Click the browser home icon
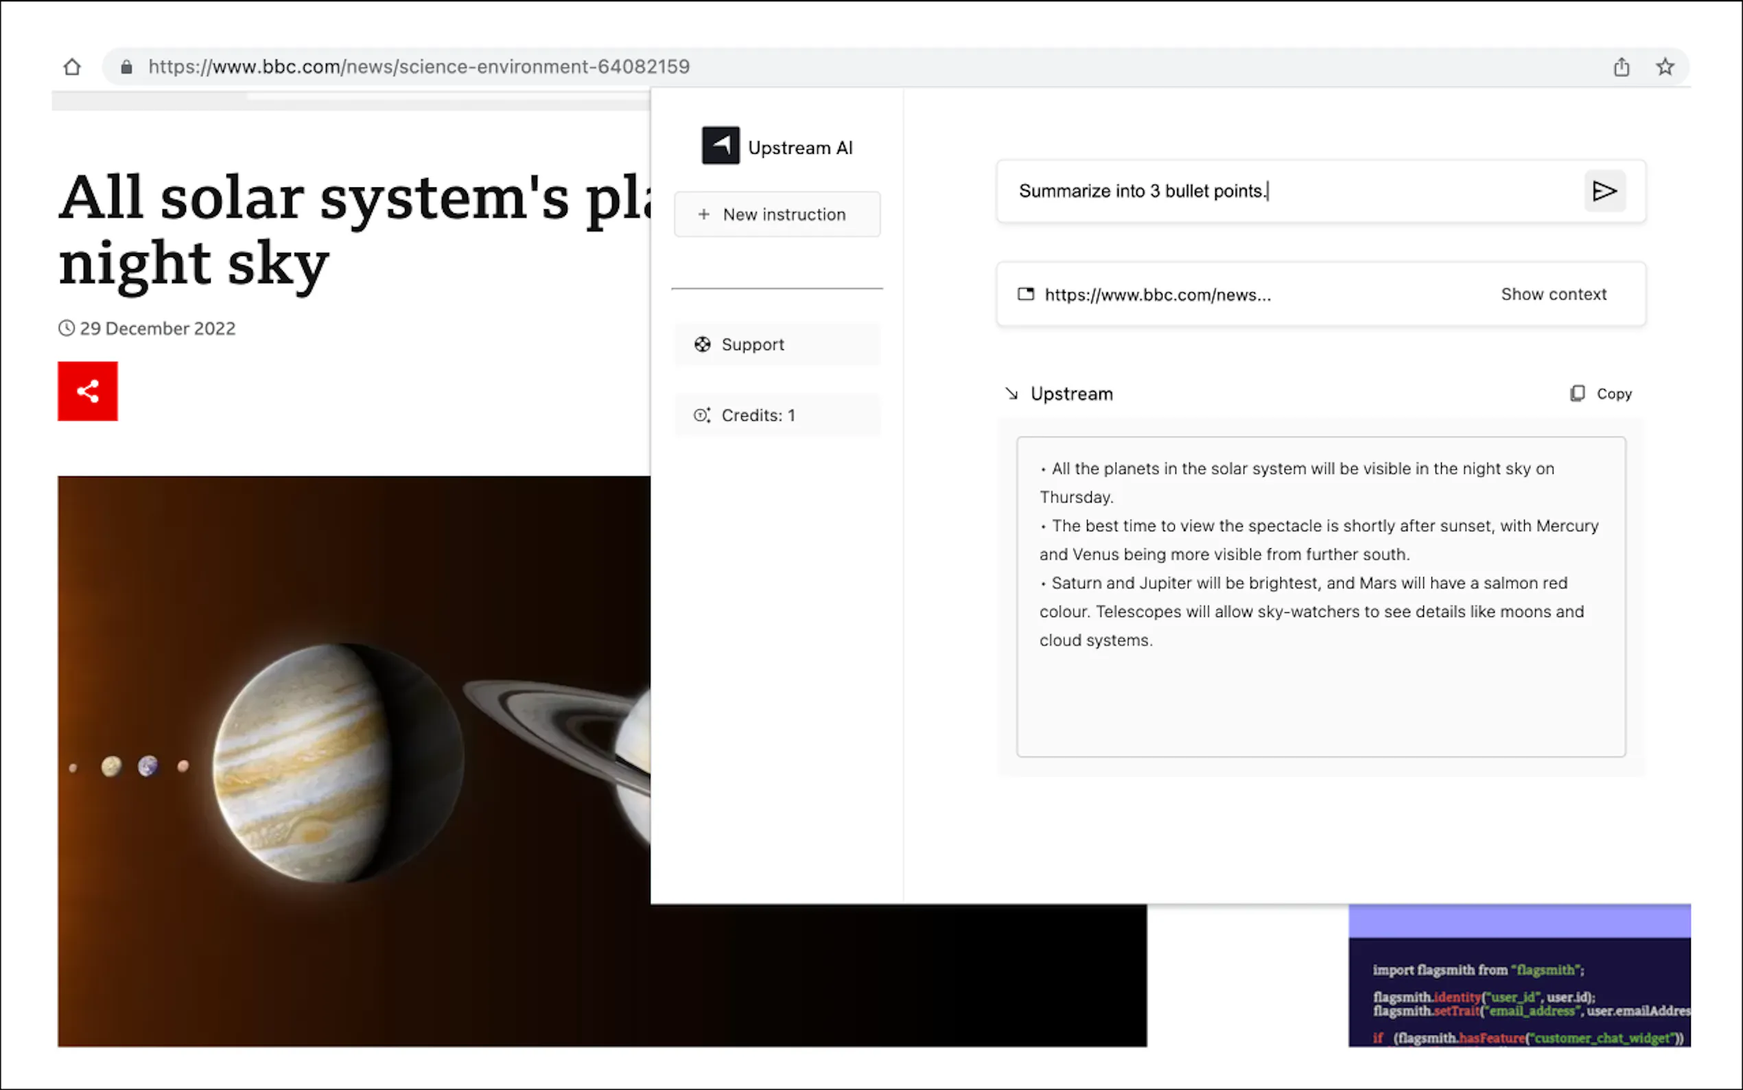Image resolution: width=1743 pixels, height=1090 pixels. [72, 67]
